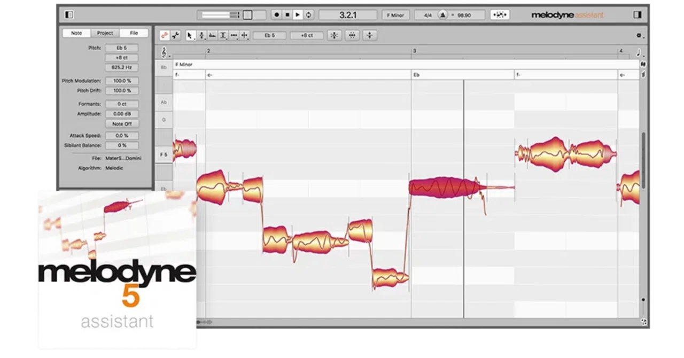This screenshot has height=358, width=684.
Task: Open the editor gear settings menu
Action: pos(639,36)
